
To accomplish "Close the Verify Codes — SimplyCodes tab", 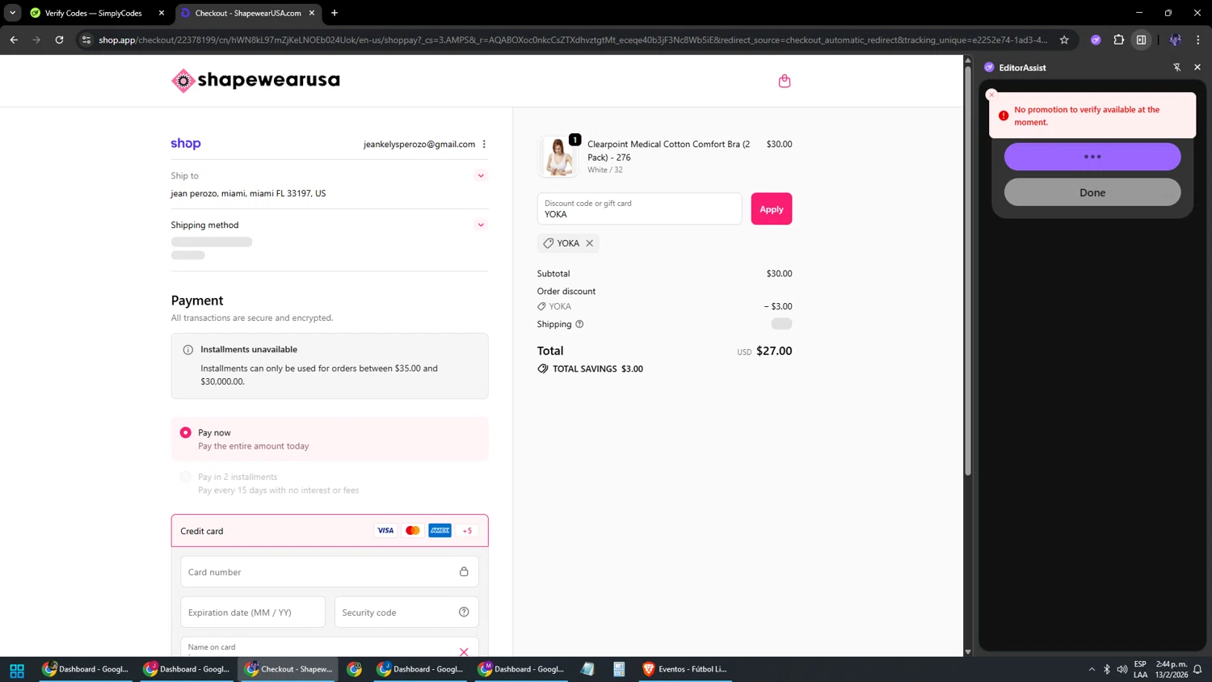I will pos(162,13).
